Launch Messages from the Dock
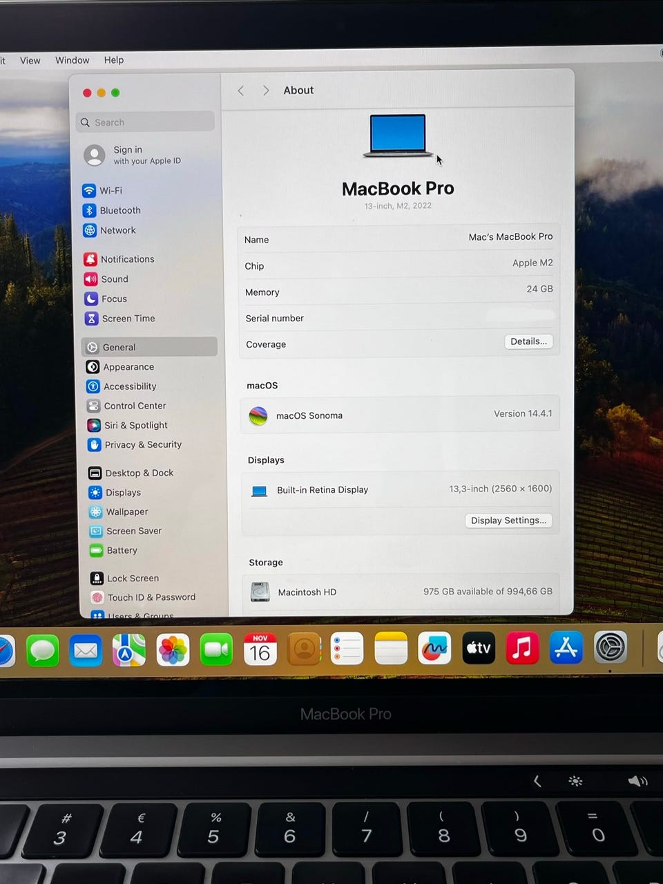663x884 pixels. point(42,650)
